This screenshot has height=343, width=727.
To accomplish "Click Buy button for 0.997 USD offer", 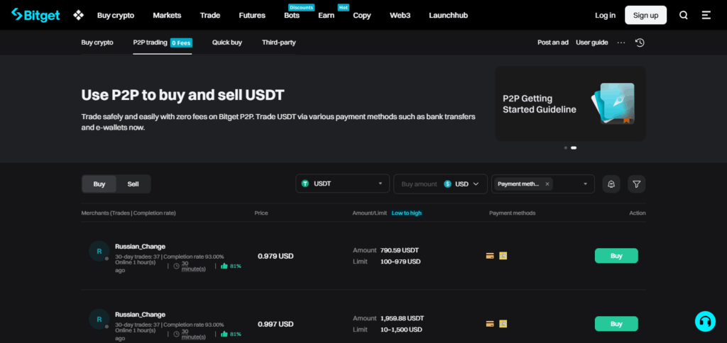I will coord(616,324).
